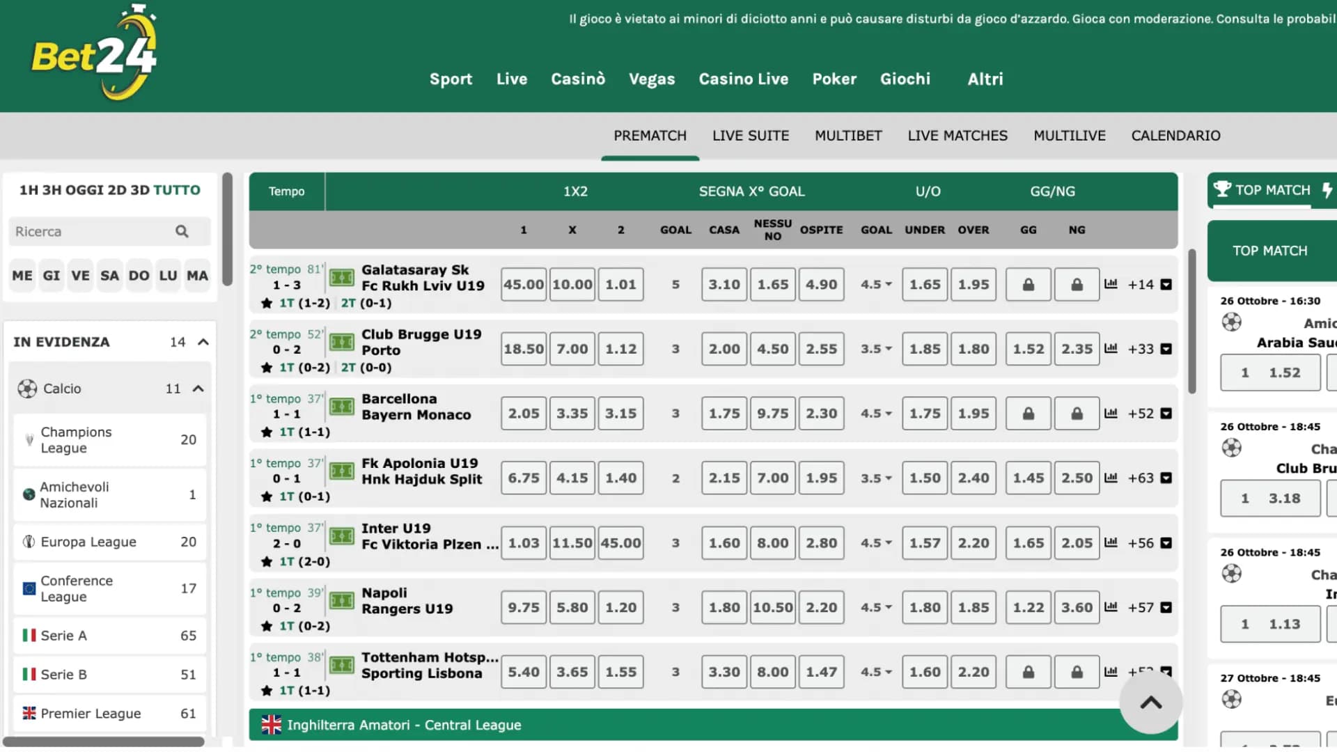Click the soccer ball icon next to Calcio

[28, 389]
